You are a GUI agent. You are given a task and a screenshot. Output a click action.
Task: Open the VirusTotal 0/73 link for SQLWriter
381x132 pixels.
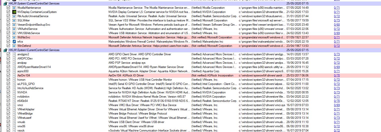tap(337, 20)
